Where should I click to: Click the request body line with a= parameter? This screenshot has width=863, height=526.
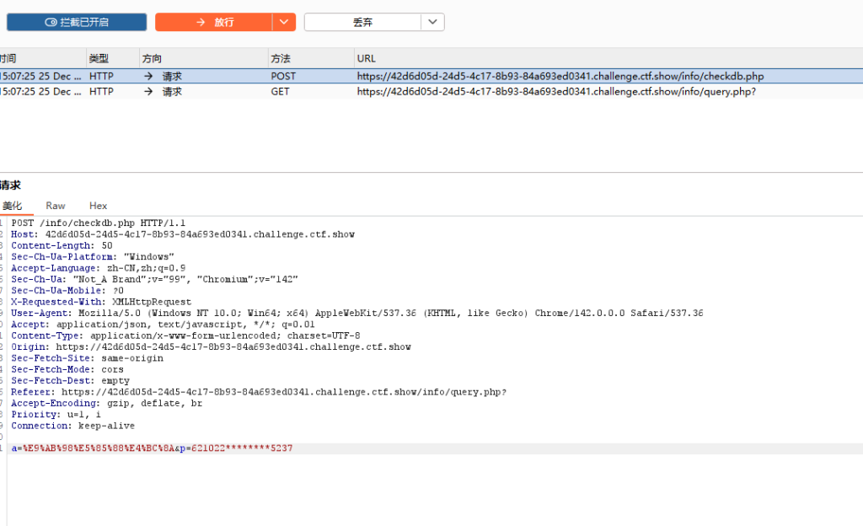coord(152,448)
